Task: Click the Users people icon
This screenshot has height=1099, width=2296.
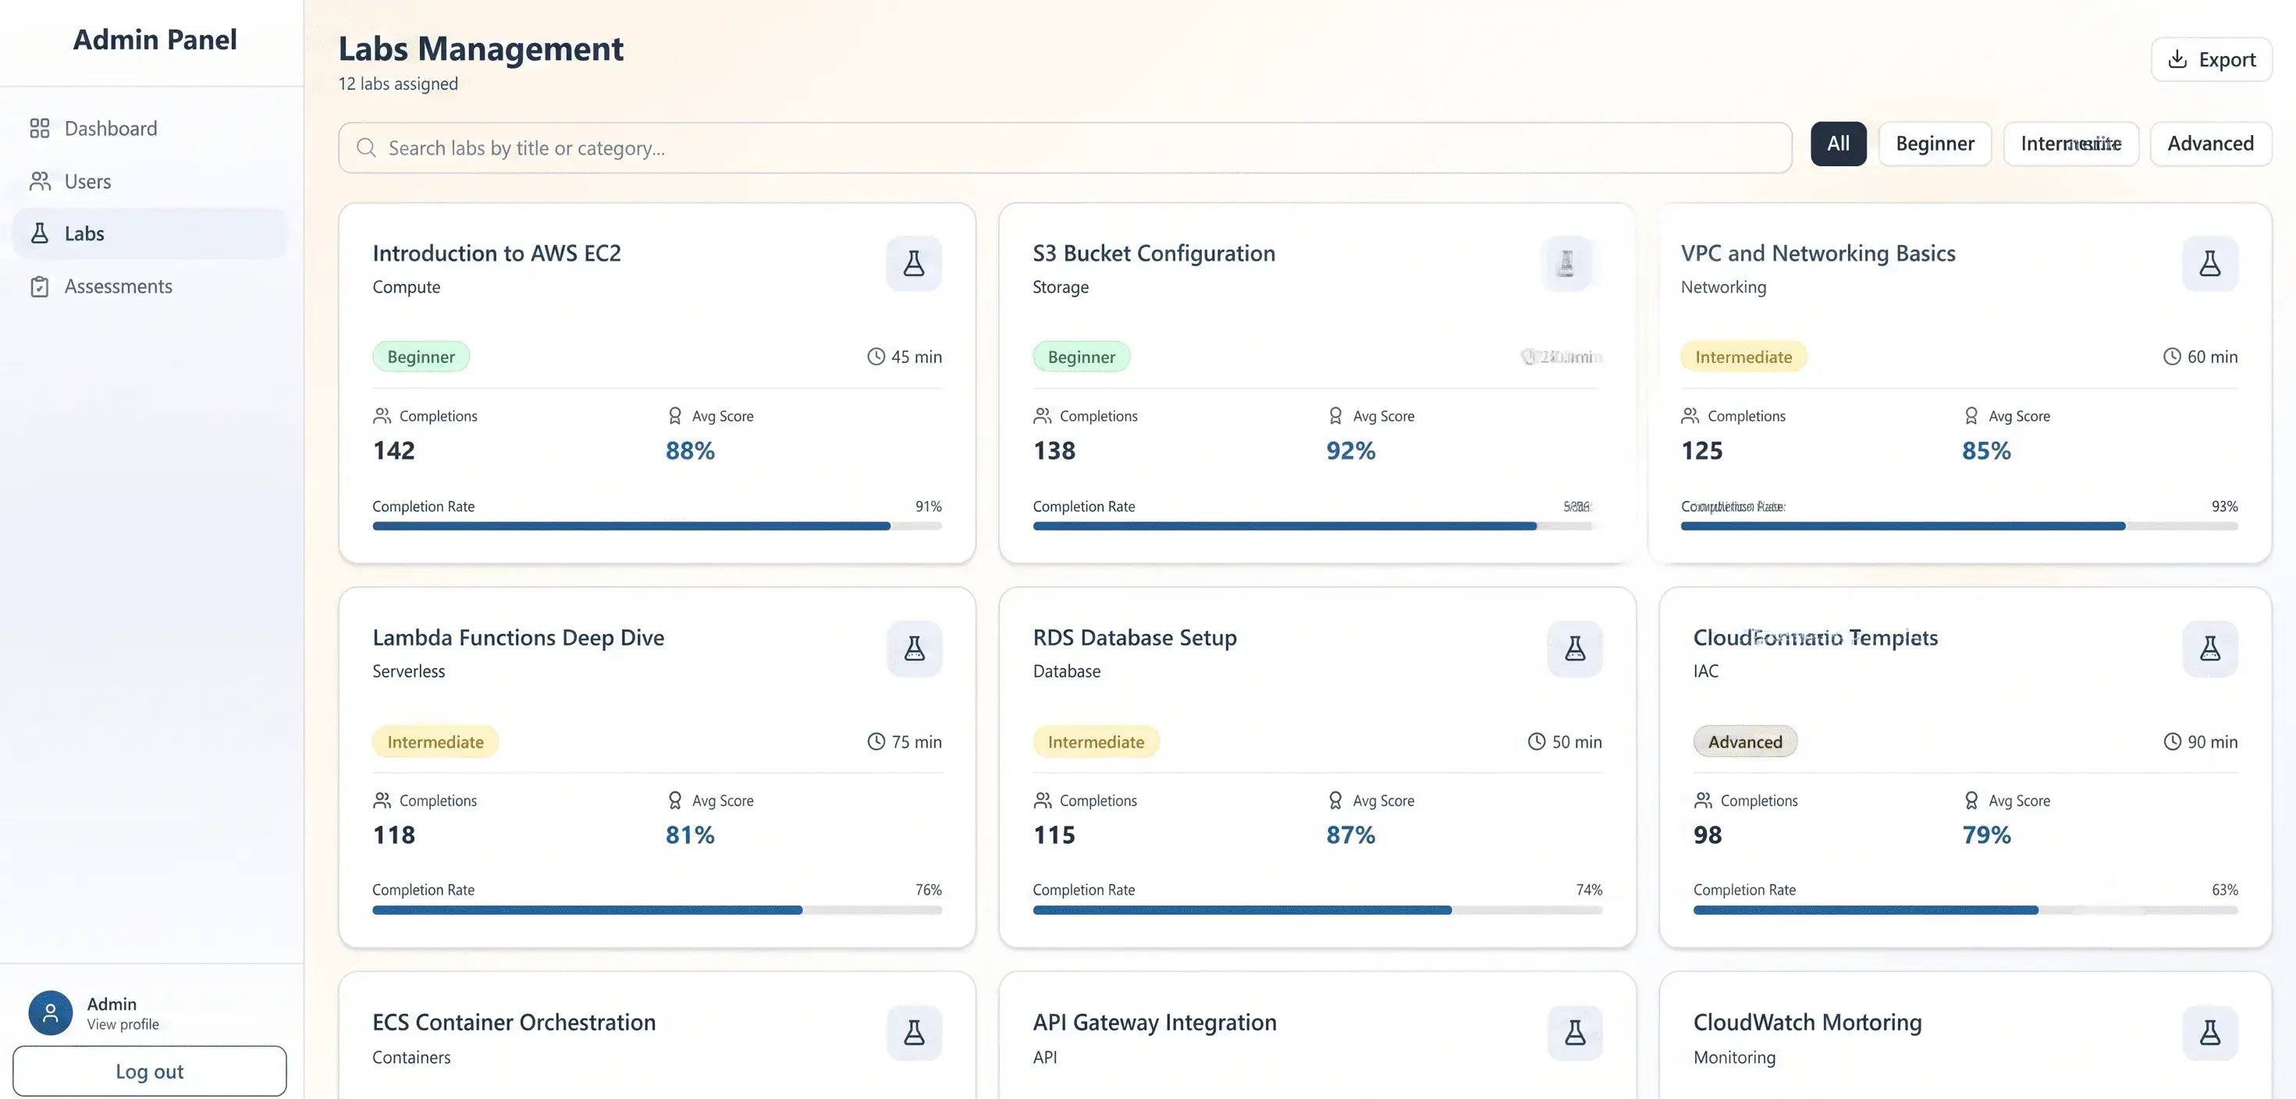Action: click(x=39, y=181)
